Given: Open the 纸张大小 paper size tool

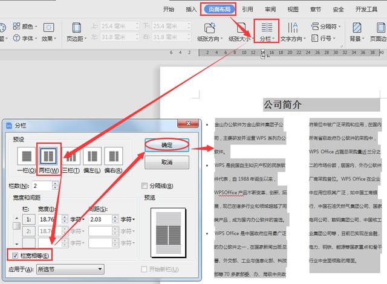Looking at the screenshot, I should pos(241,32).
